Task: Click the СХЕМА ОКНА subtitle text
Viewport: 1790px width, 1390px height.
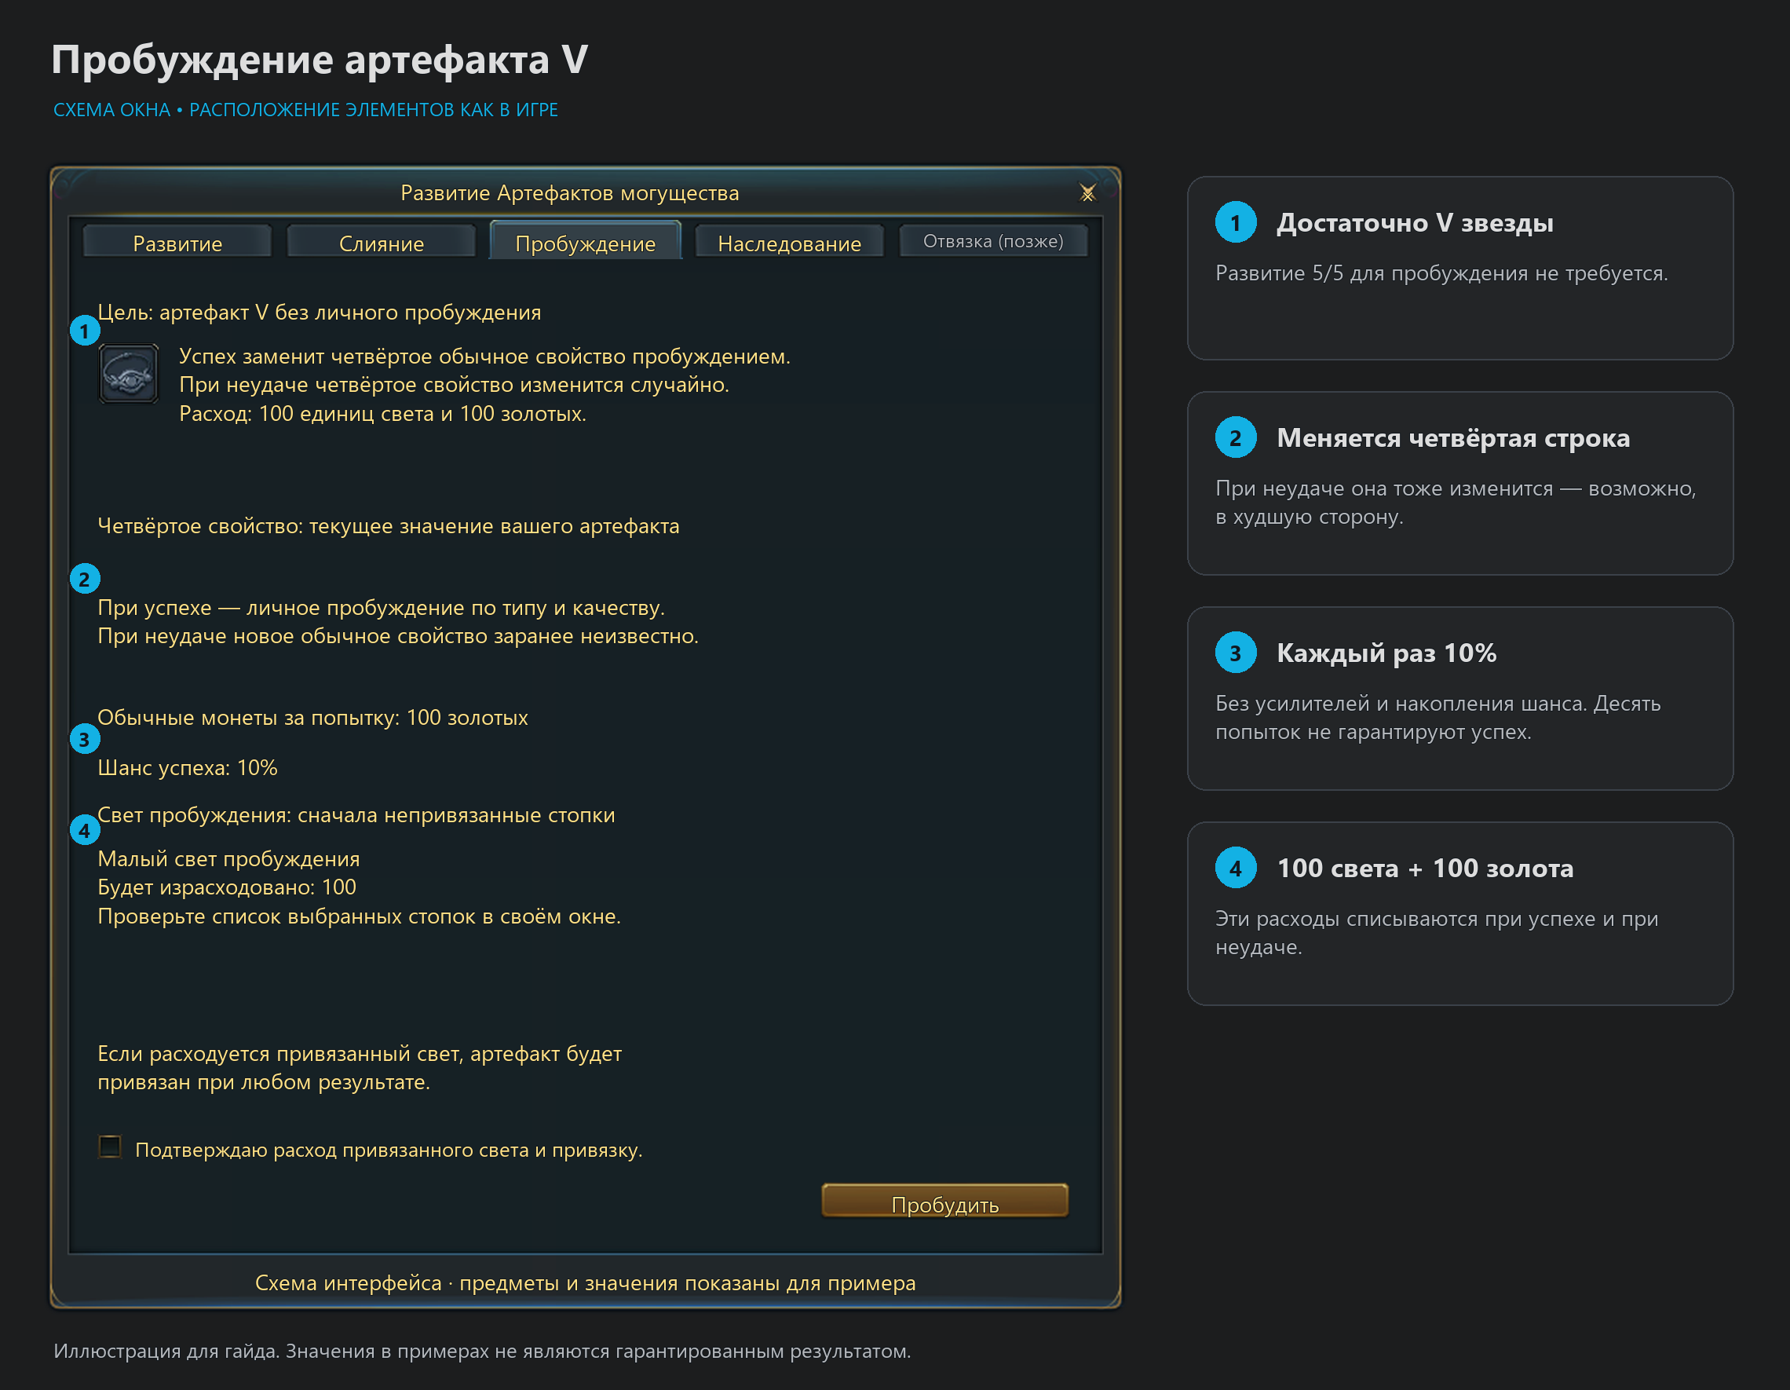Action: pyautogui.click(x=305, y=110)
